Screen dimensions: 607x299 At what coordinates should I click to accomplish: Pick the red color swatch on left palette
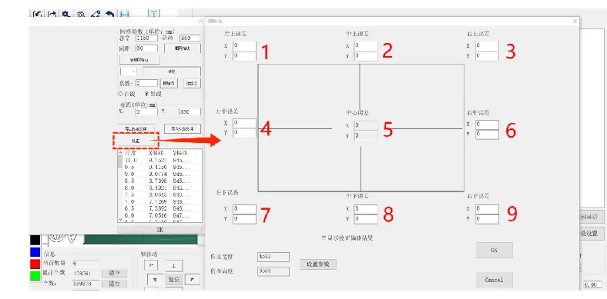(35, 264)
